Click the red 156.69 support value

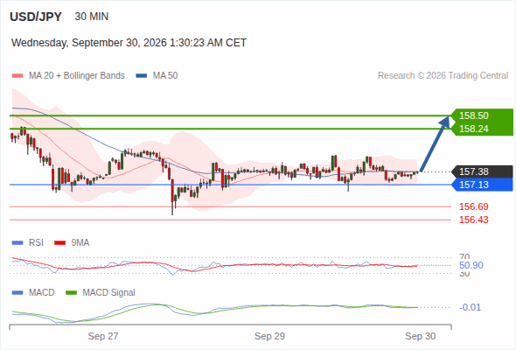(474, 206)
